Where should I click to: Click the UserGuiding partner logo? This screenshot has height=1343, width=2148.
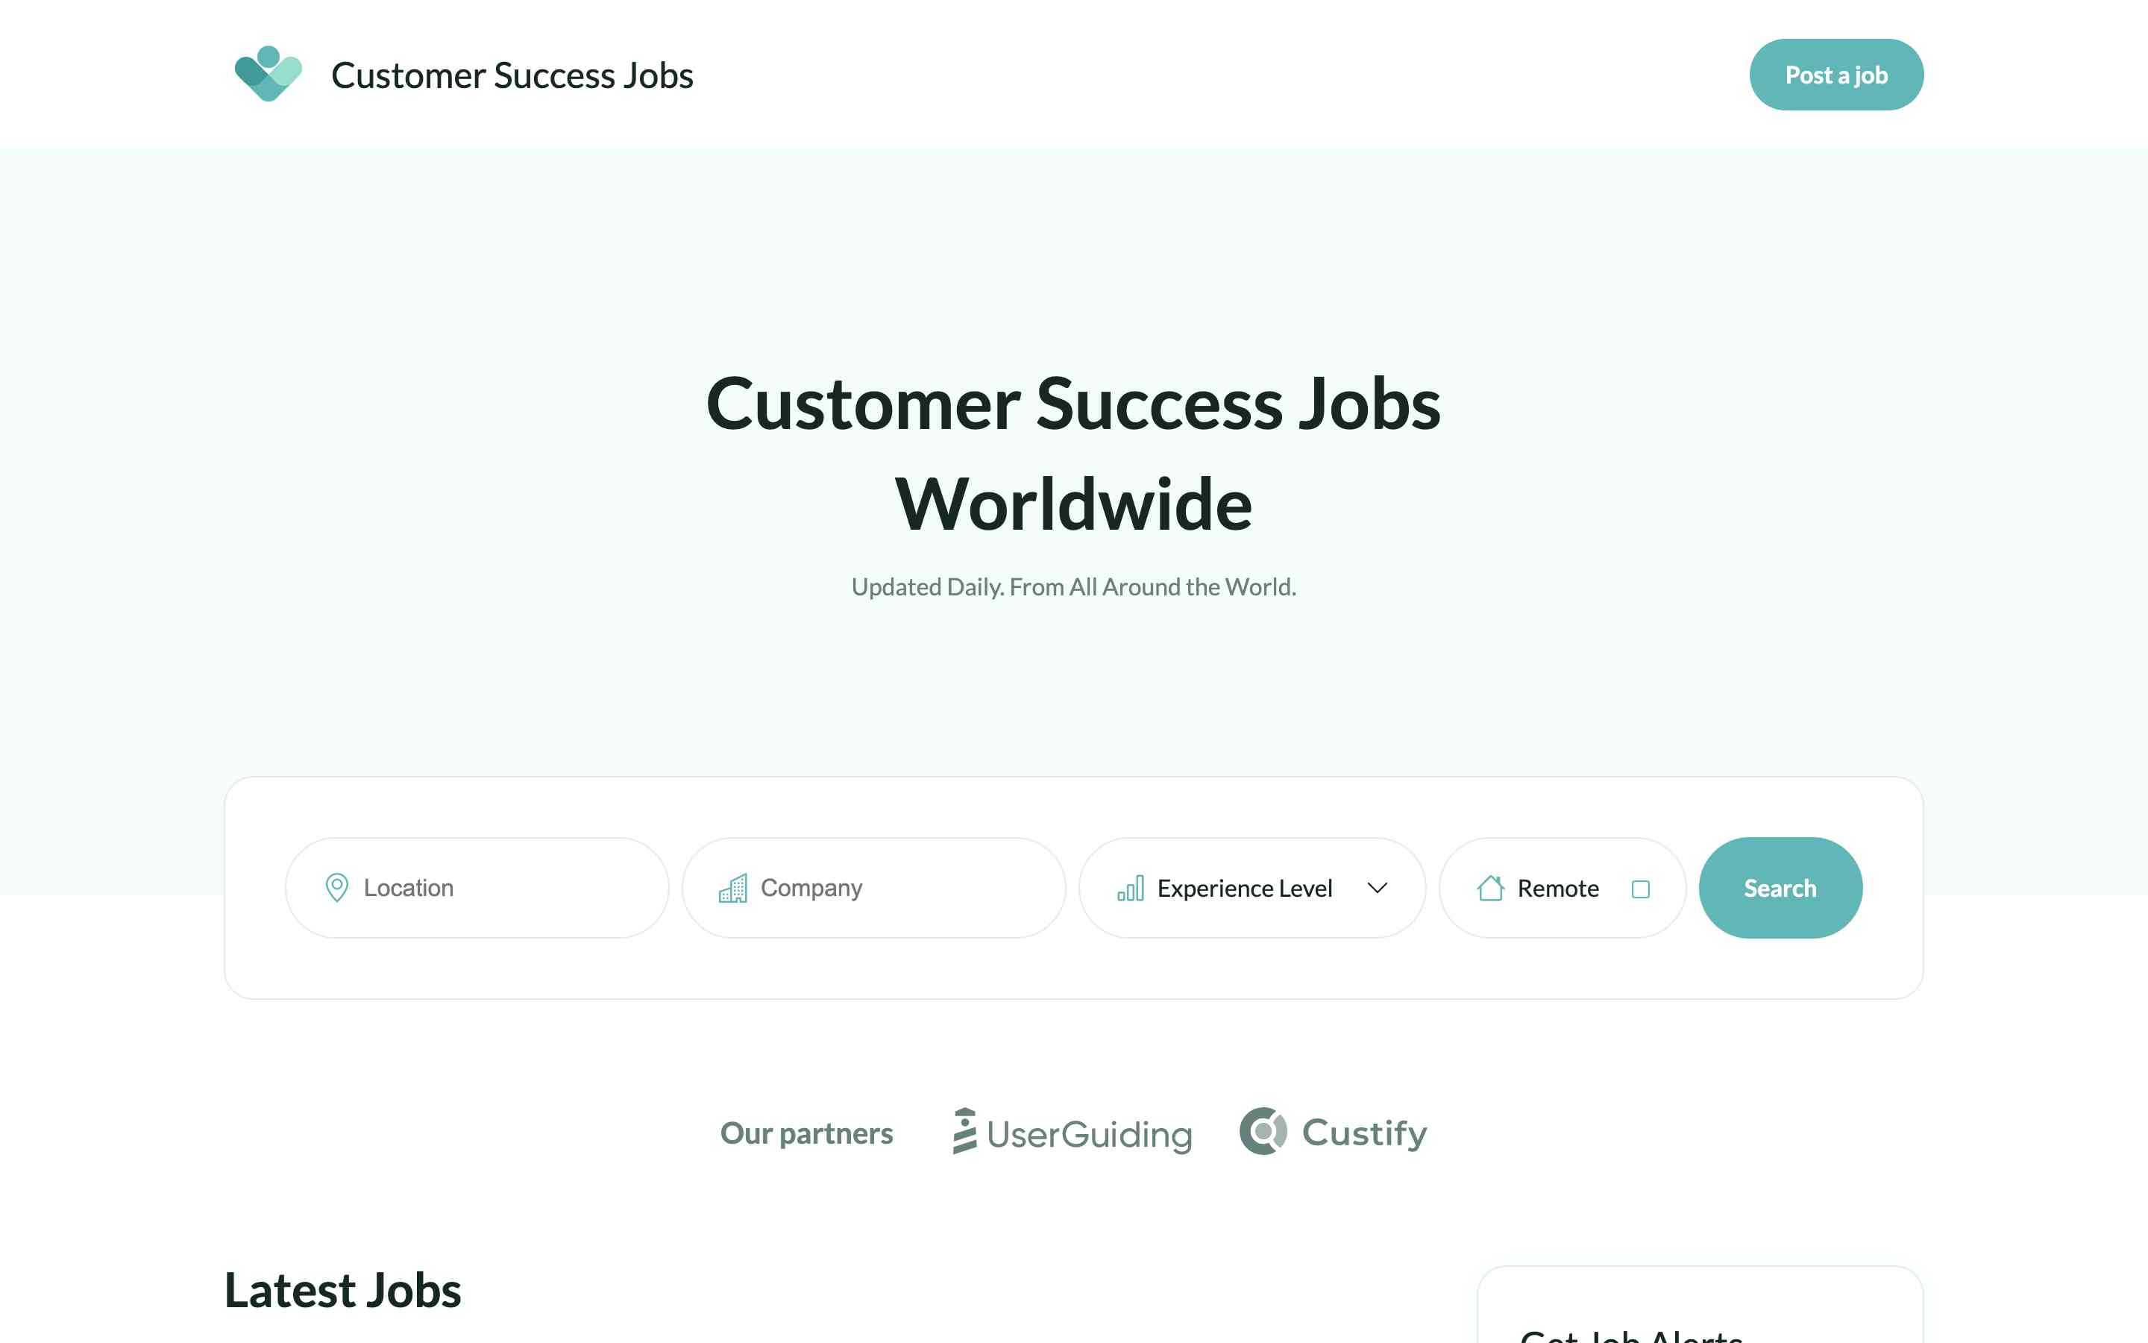1071,1133
